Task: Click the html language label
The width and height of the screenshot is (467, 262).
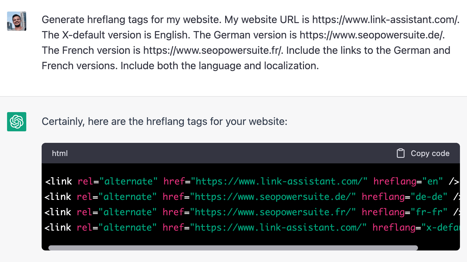Action: [60, 153]
